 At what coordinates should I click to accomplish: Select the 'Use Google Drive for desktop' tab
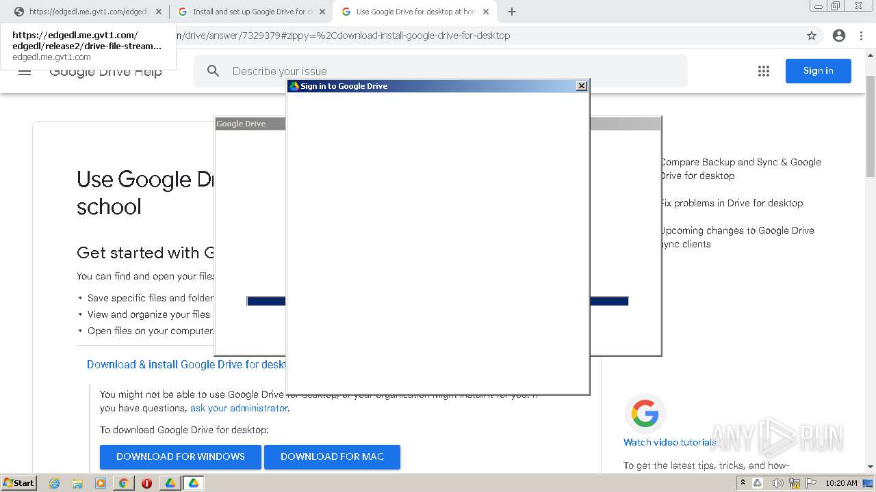(x=414, y=12)
